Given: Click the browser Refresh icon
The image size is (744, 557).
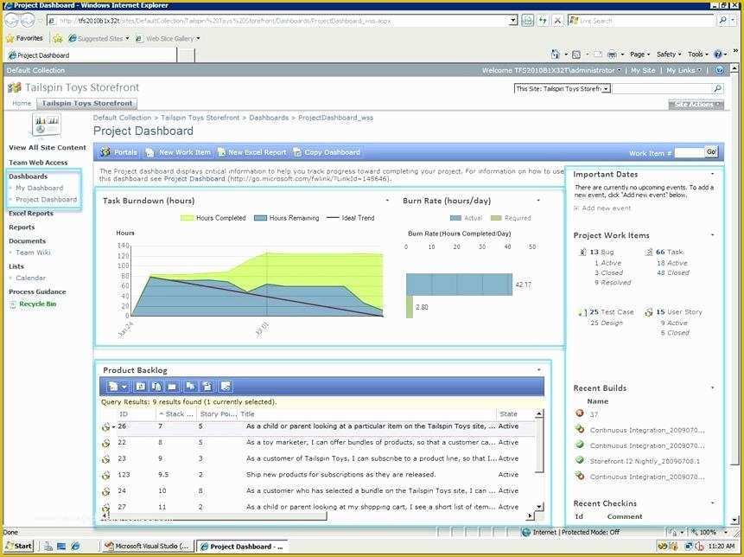Looking at the screenshot, I should pyautogui.click(x=543, y=21).
